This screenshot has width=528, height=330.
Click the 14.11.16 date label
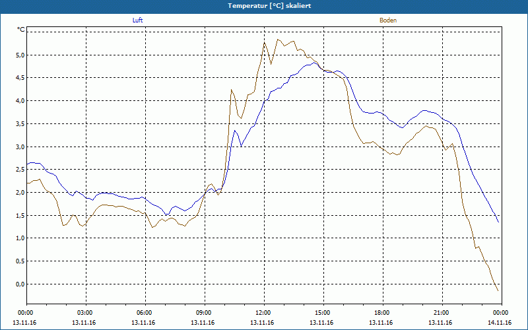500,323
